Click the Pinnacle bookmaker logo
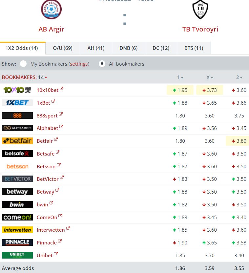Viewport: 249px width, 273px height. 17,242
